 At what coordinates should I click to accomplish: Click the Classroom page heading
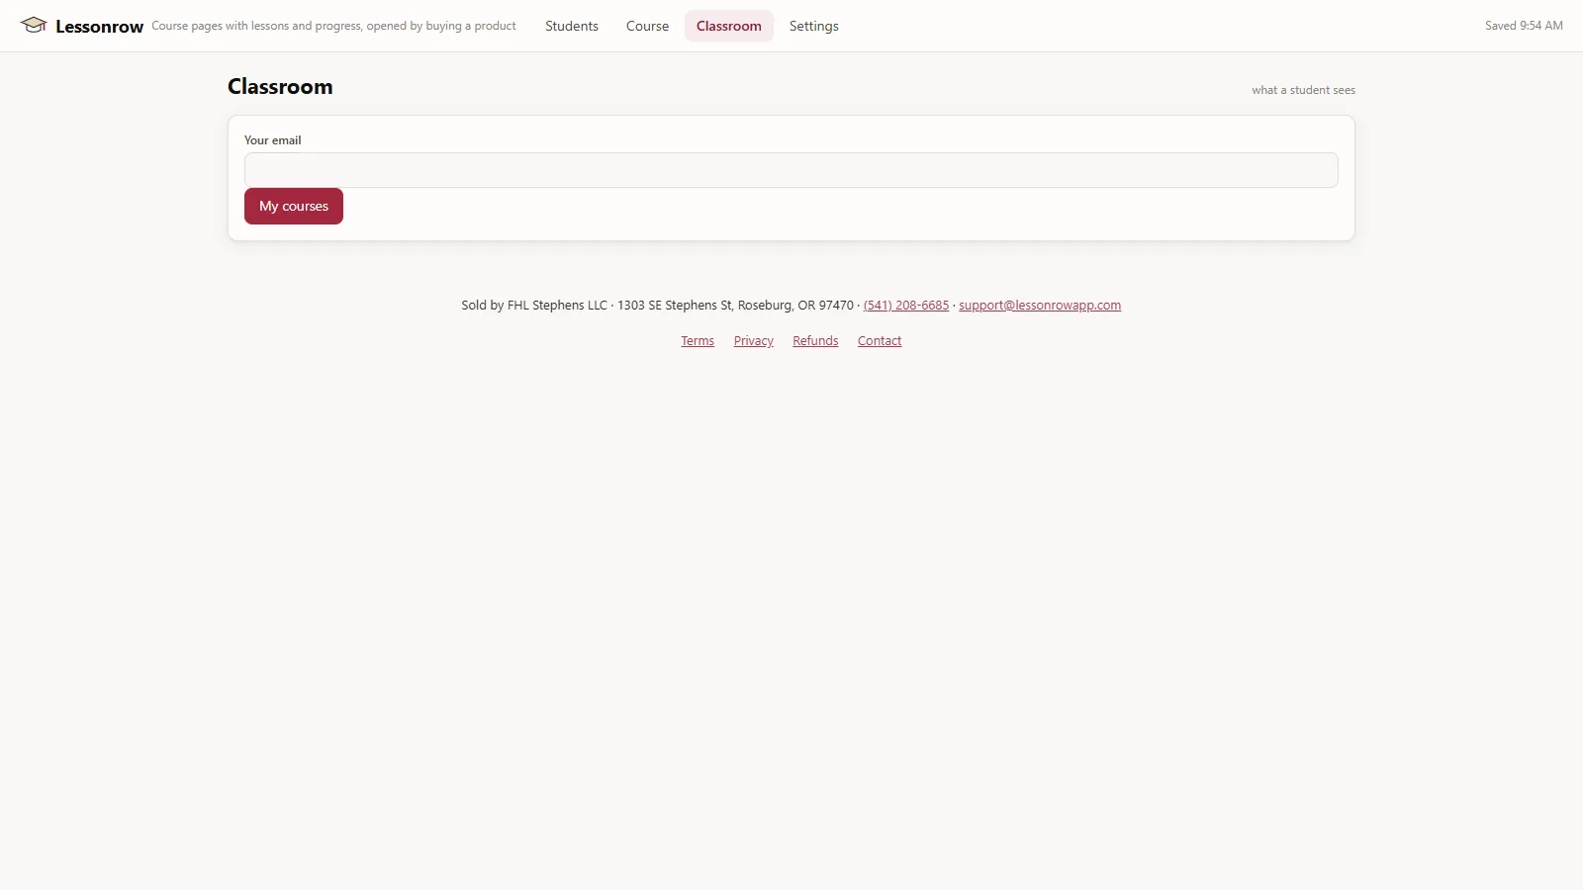tap(280, 87)
